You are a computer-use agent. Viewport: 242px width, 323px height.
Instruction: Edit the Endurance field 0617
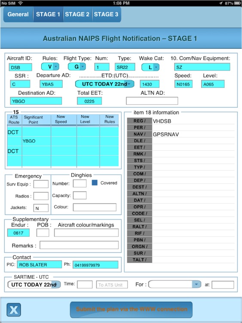(x=18, y=233)
